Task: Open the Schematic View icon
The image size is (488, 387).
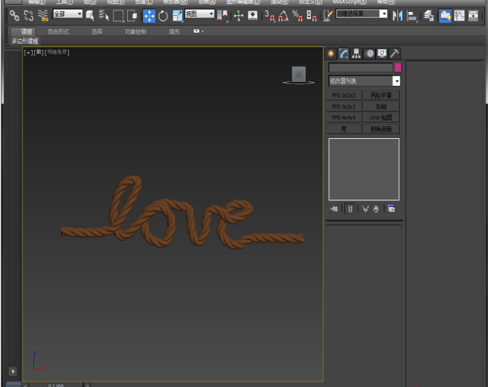Action: [473, 16]
